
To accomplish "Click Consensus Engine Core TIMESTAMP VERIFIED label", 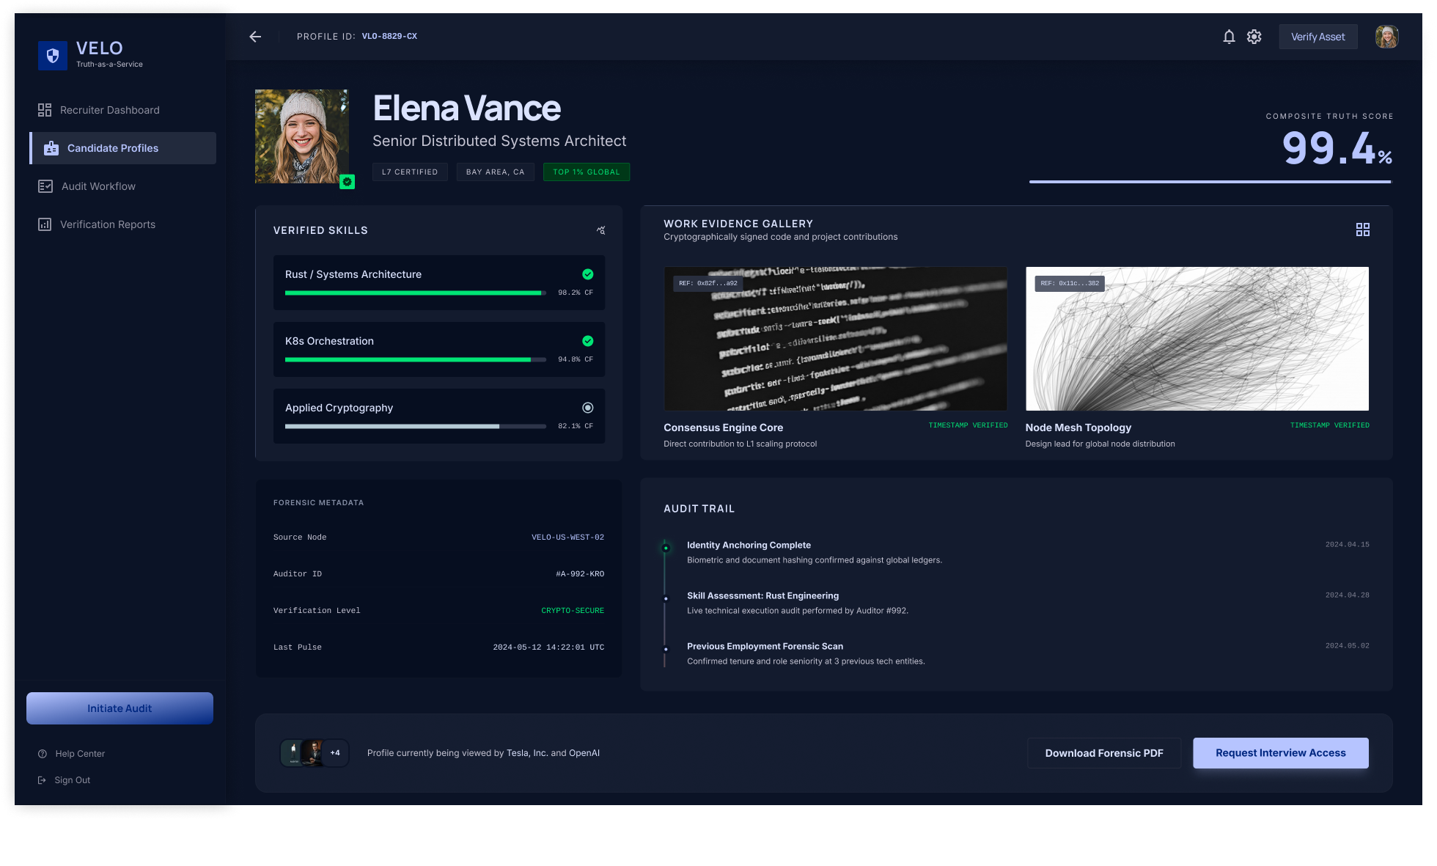I will [x=968, y=425].
